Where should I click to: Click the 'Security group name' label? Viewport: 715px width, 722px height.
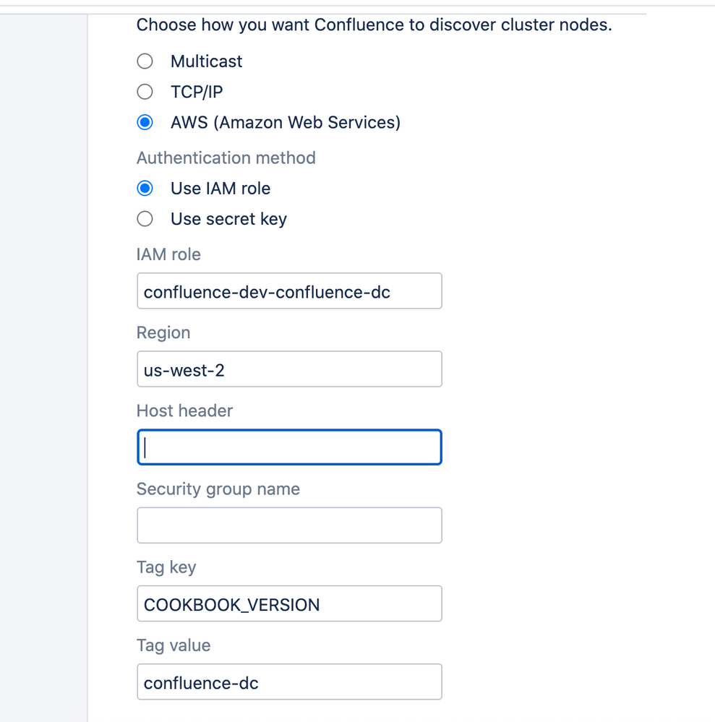coord(218,489)
